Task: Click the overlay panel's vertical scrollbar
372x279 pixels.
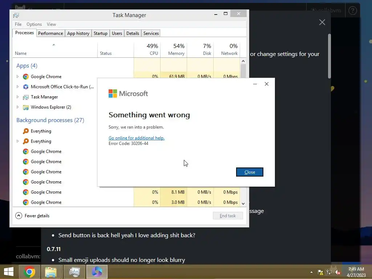Action: tap(329, 56)
